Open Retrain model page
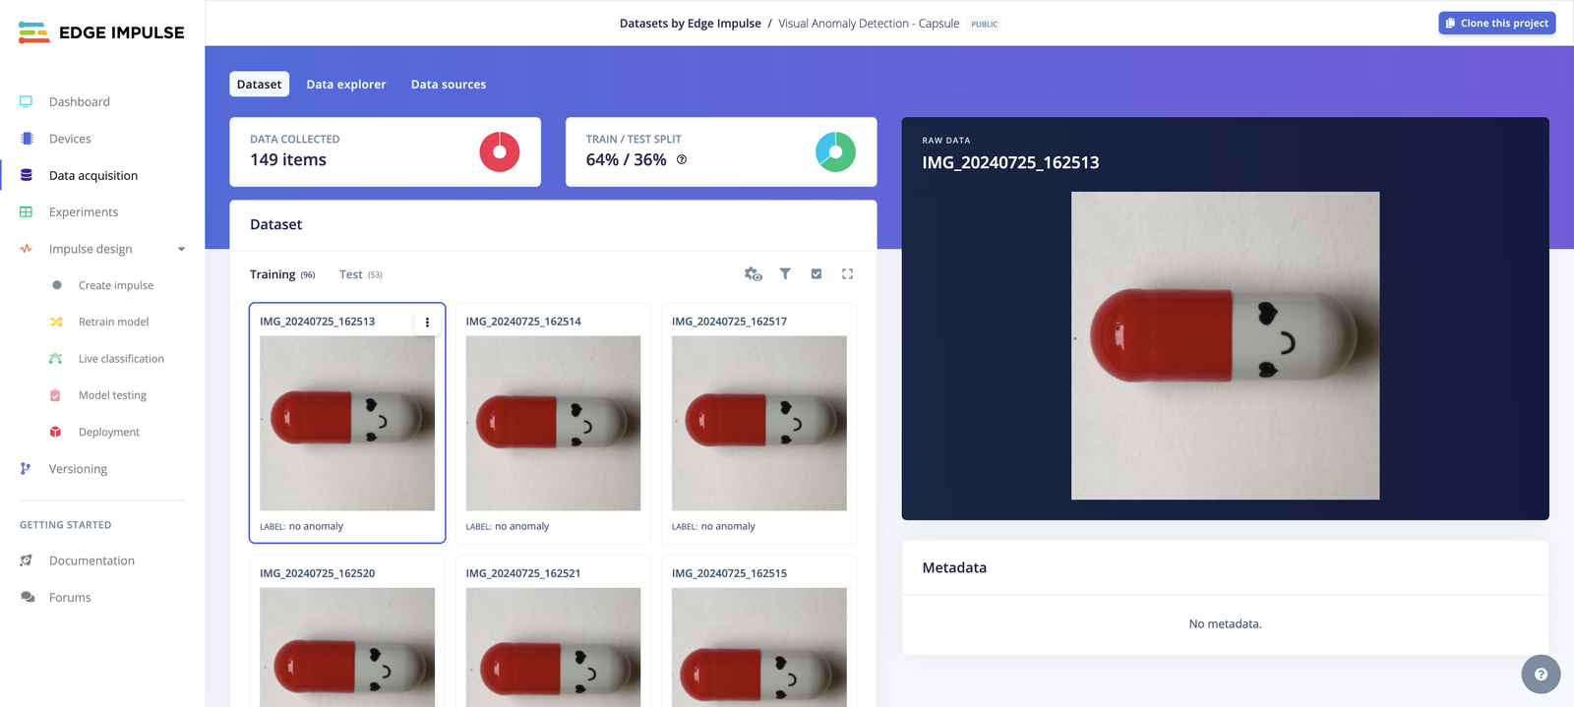The image size is (1574, 707). coord(114,322)
